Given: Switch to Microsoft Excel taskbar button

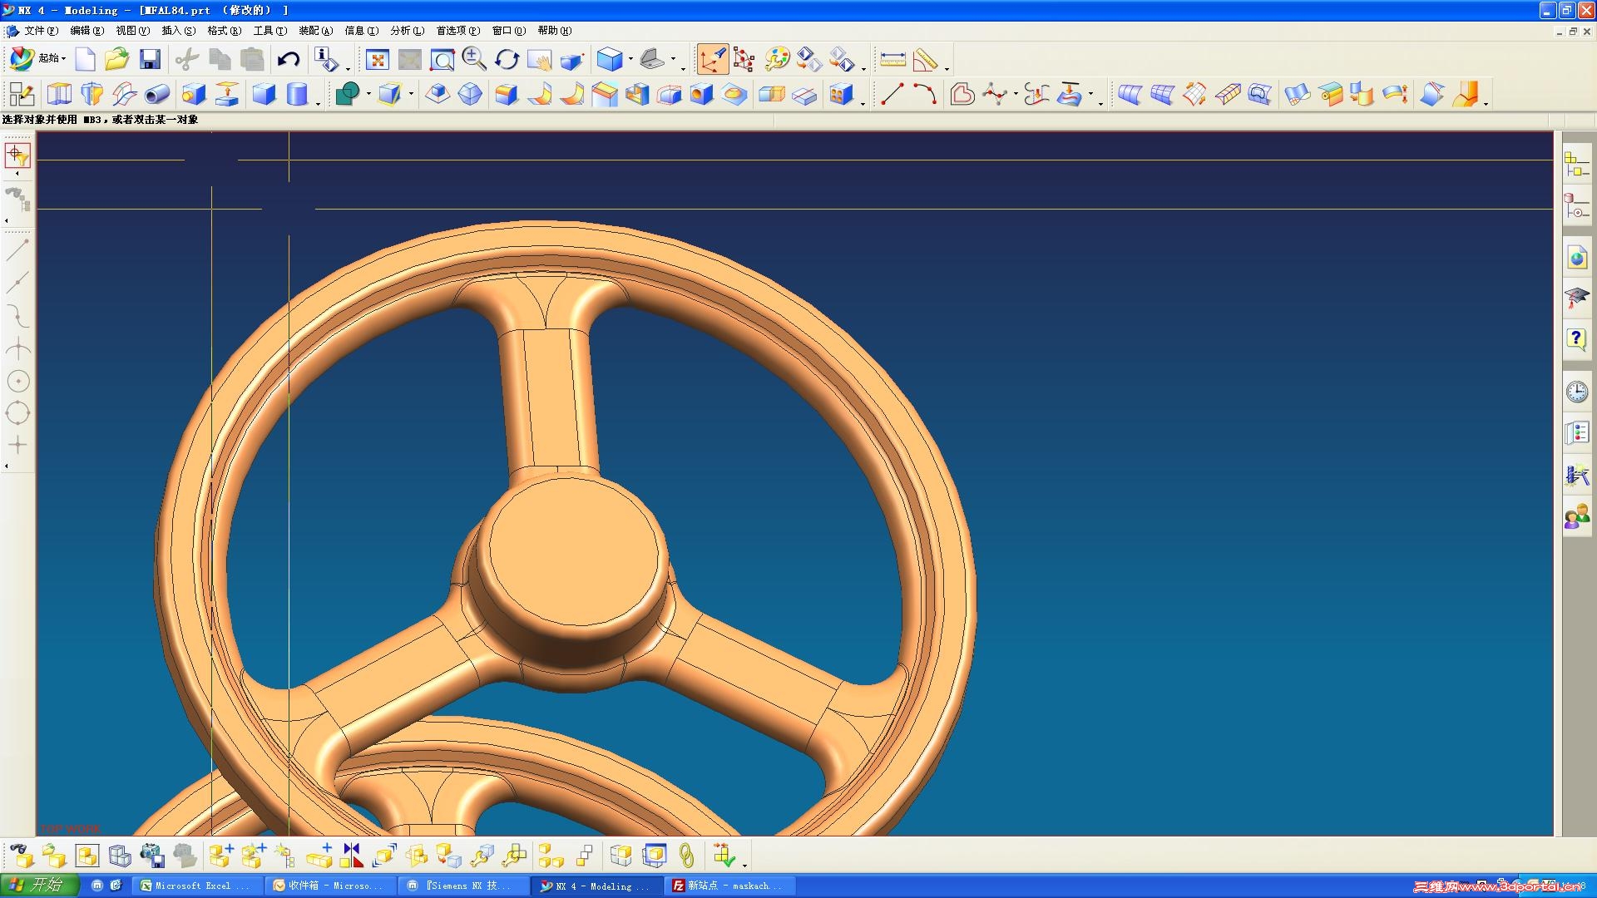Looking at the screenshot, I should pyautogui.click(x=195, y=886).
